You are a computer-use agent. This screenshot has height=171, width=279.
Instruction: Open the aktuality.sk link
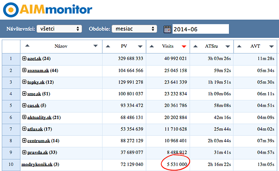click(x=40, y=117)
